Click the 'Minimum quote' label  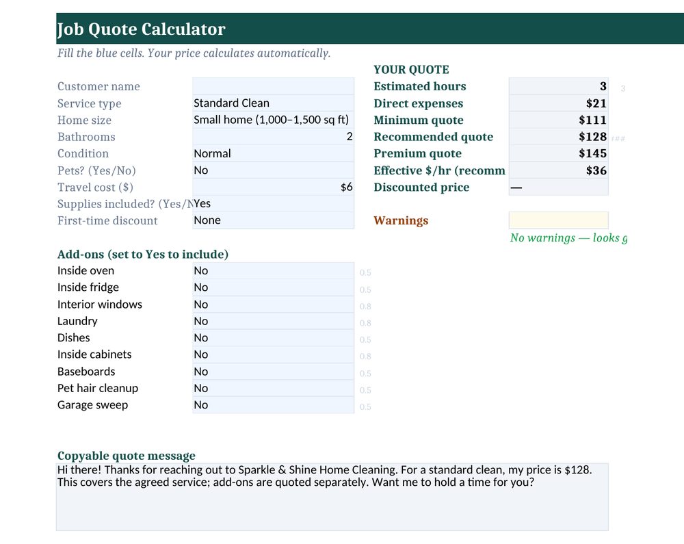(x=419, y=120)
